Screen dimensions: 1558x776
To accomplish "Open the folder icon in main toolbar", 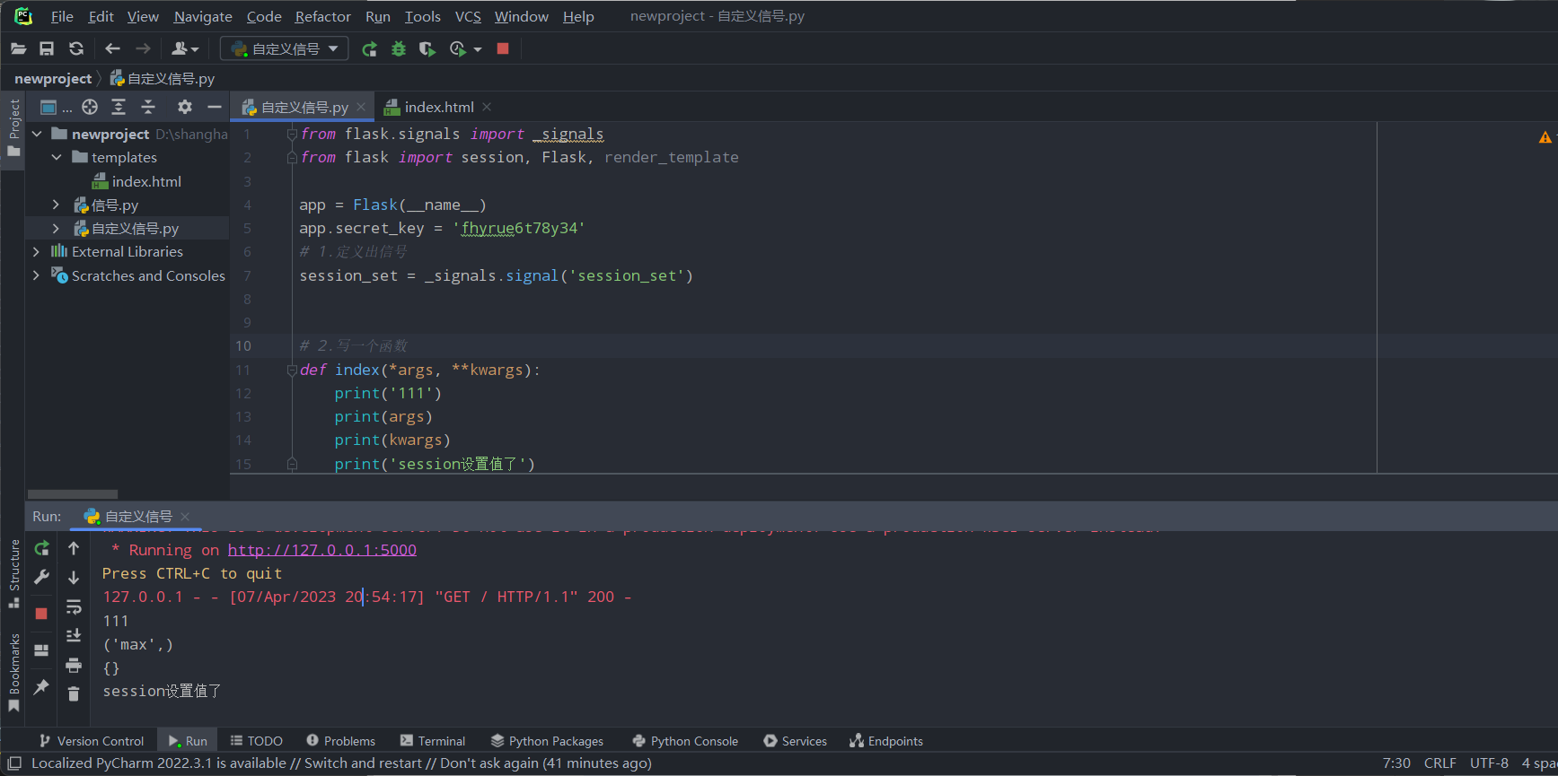I will point(18,48).
